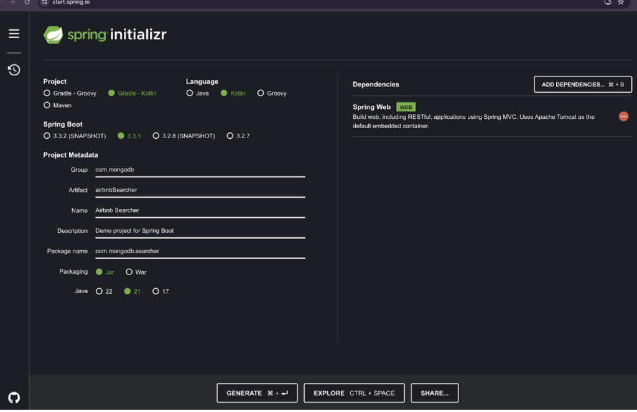Image resolution: width=637 pixels, height=412 pixels.
Task: Choose Java as the language
Action: click(190, 93)
